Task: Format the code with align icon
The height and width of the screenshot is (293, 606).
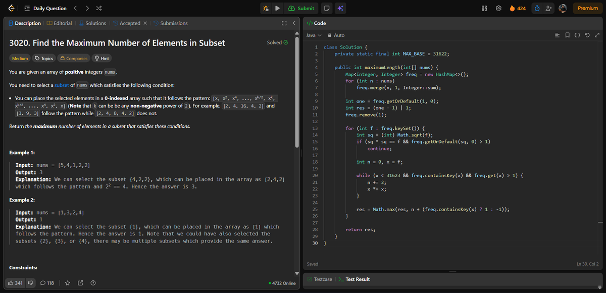Action: (557, 35)
